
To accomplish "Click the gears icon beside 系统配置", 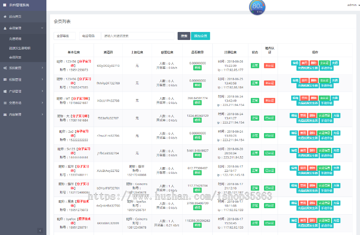I will pos(5,68).
